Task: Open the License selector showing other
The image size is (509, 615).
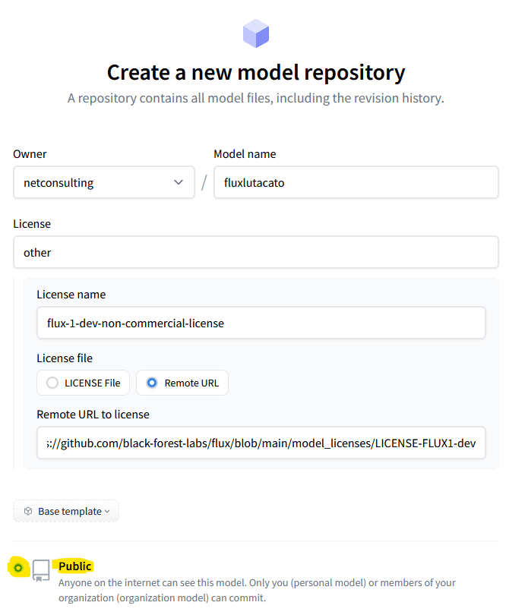Action: (x=256, y=252)
